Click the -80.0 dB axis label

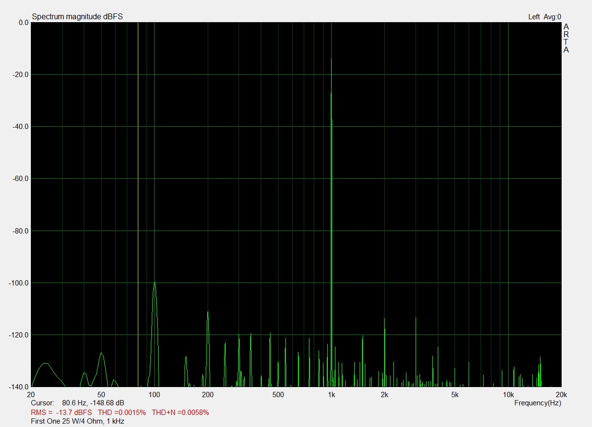pos(20,231)
